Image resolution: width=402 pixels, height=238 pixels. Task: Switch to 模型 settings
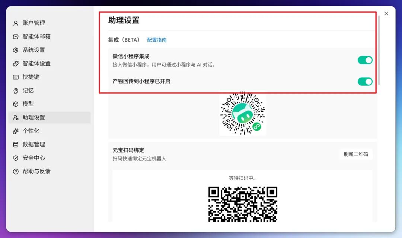(x=50, y=104)
